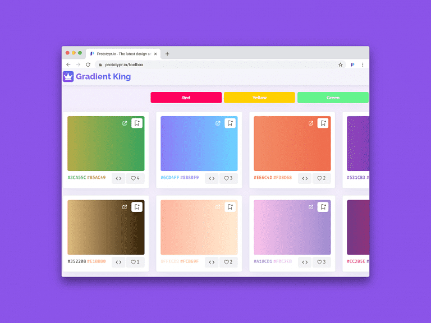431x323 pixels.
Task: Select the Prototypr.io browser tab
Action: (123, 54)
